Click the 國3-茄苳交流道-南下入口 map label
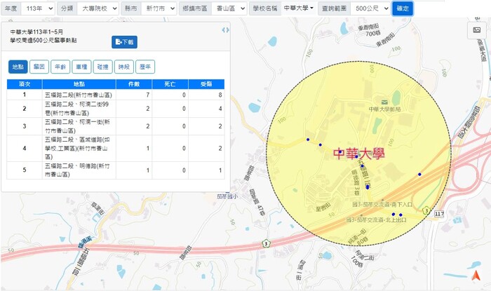491x291 pixels. [382, 204]
